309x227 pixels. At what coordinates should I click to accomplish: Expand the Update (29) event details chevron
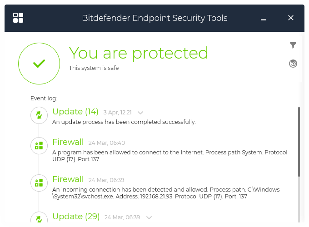[150, 217]
